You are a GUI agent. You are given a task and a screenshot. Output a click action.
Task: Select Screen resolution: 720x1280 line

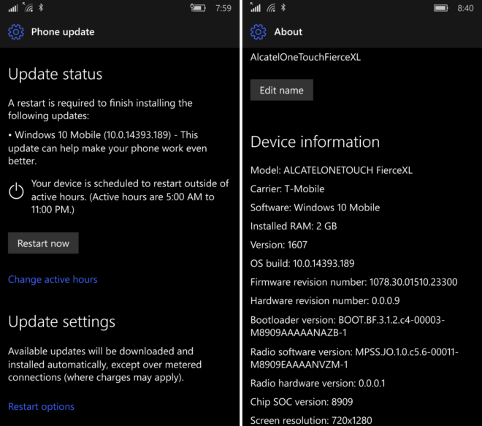tap(311, 420)
